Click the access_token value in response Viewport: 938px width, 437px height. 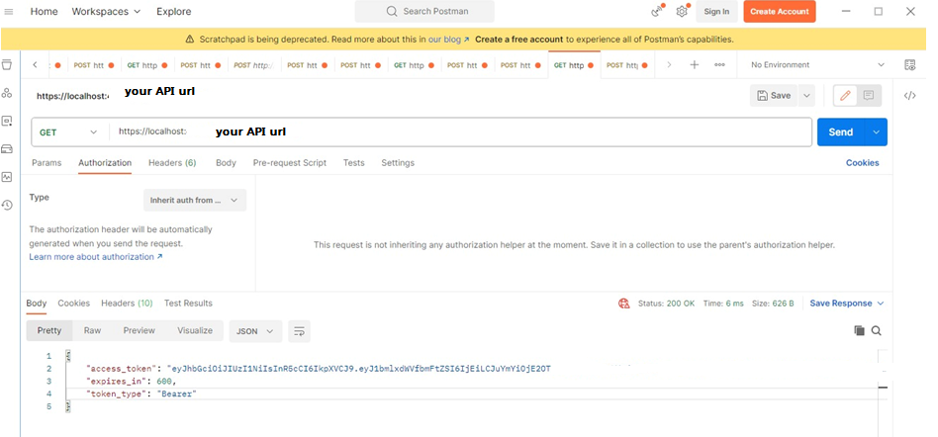pyautogui.click(x=359, y=369)
